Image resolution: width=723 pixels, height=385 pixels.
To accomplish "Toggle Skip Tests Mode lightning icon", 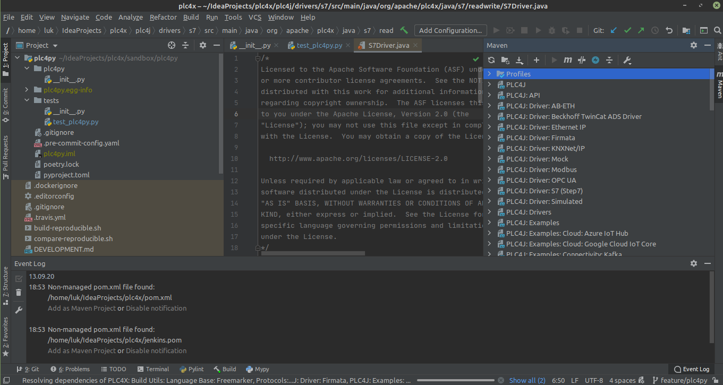I will click(x=596, y=60).
